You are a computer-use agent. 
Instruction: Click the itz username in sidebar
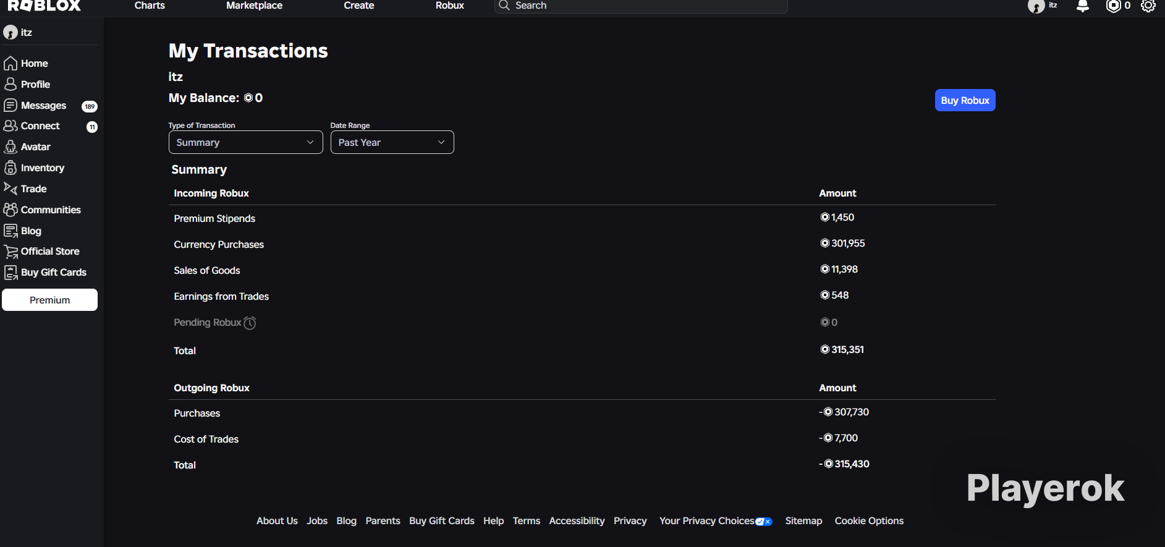tap(27, 32)
